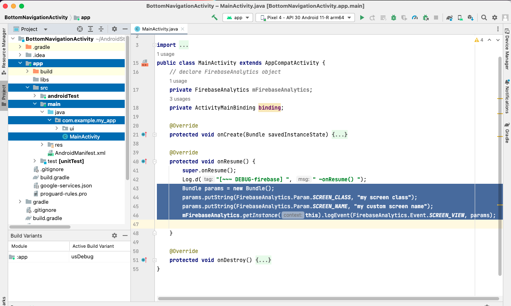Click Collapse All in Project panel
511x306 pixels.
coord(101,29)
